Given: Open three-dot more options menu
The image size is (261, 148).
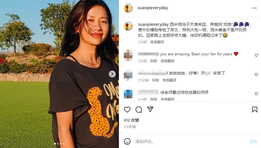Looking at the screenshot, I should tap(254, 8).
